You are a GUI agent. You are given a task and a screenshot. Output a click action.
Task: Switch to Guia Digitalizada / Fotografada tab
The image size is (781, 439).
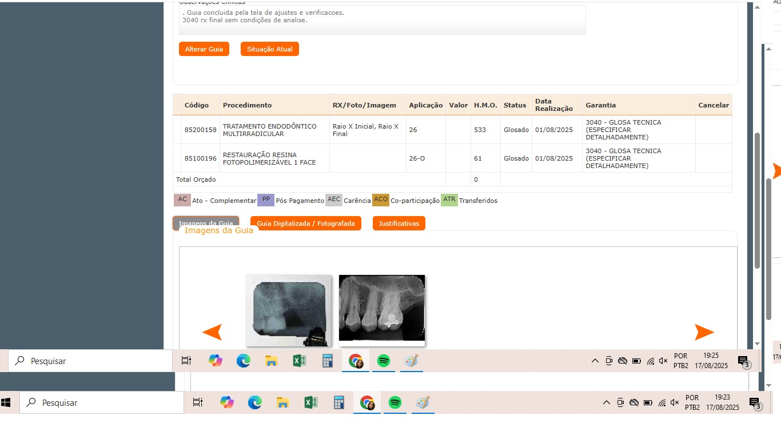tap(305, 224)
